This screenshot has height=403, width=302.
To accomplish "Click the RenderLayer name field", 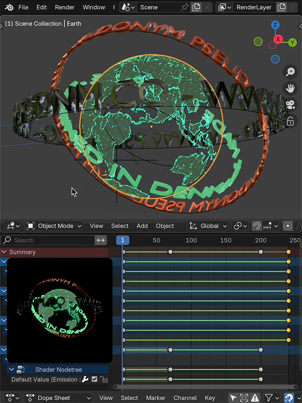I will [x=254, y=7].
